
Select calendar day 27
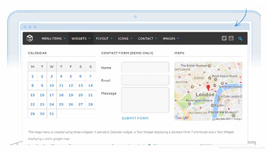click(x=80, y=104)
